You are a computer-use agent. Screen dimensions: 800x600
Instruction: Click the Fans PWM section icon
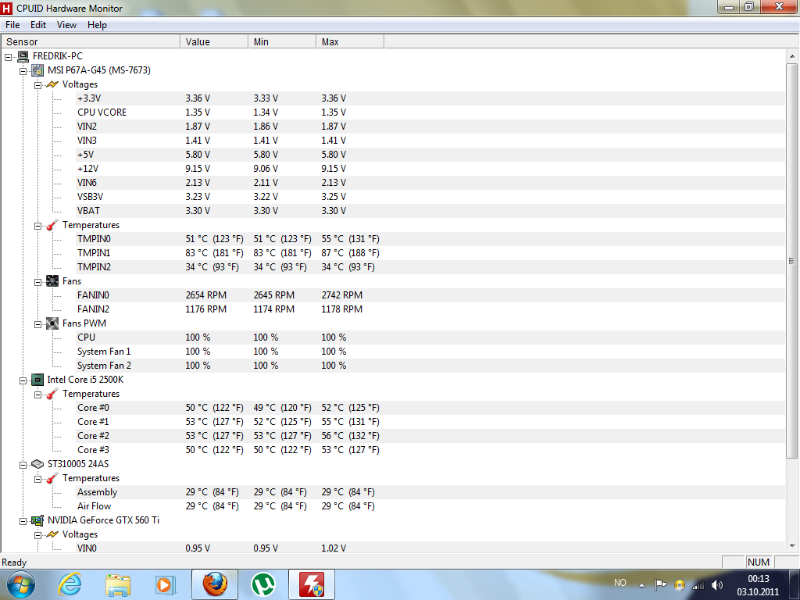(x=52, y=323)
